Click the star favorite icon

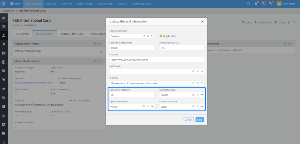pyautogui.click(x=289, y=22)
